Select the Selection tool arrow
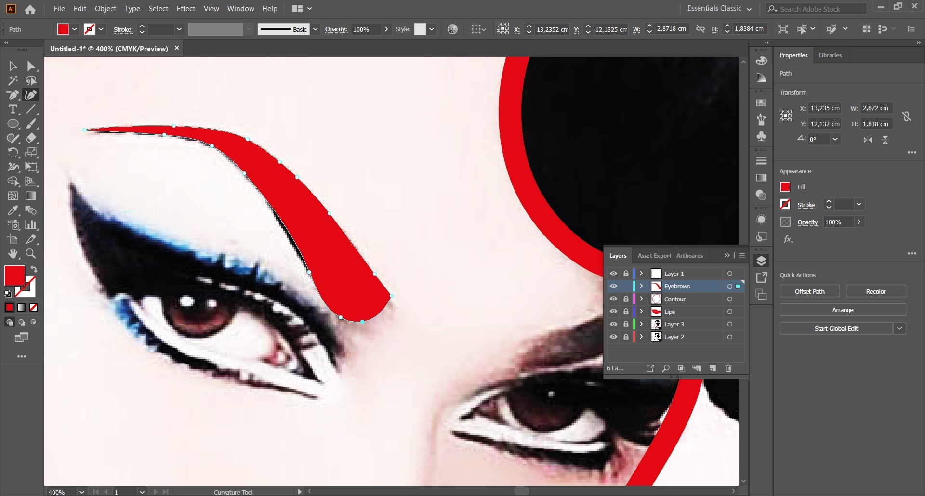 [13, 66]
